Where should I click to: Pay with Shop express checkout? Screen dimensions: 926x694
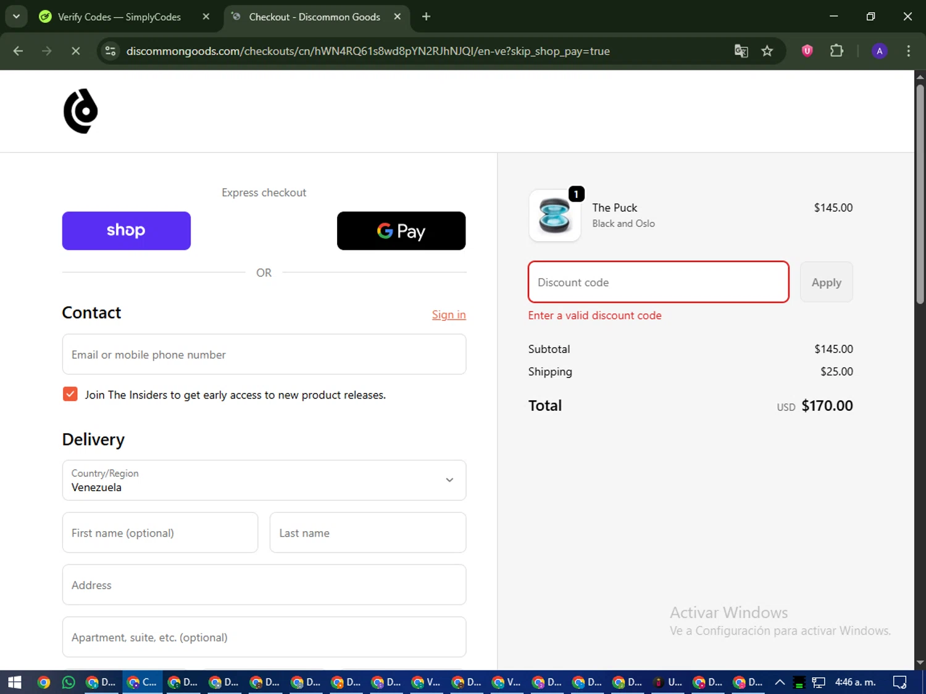[127, 231]
